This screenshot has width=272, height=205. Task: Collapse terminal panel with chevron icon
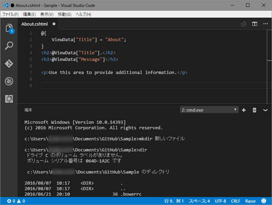pos(265,110)
